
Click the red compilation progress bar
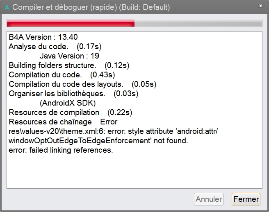pos(71,23)
